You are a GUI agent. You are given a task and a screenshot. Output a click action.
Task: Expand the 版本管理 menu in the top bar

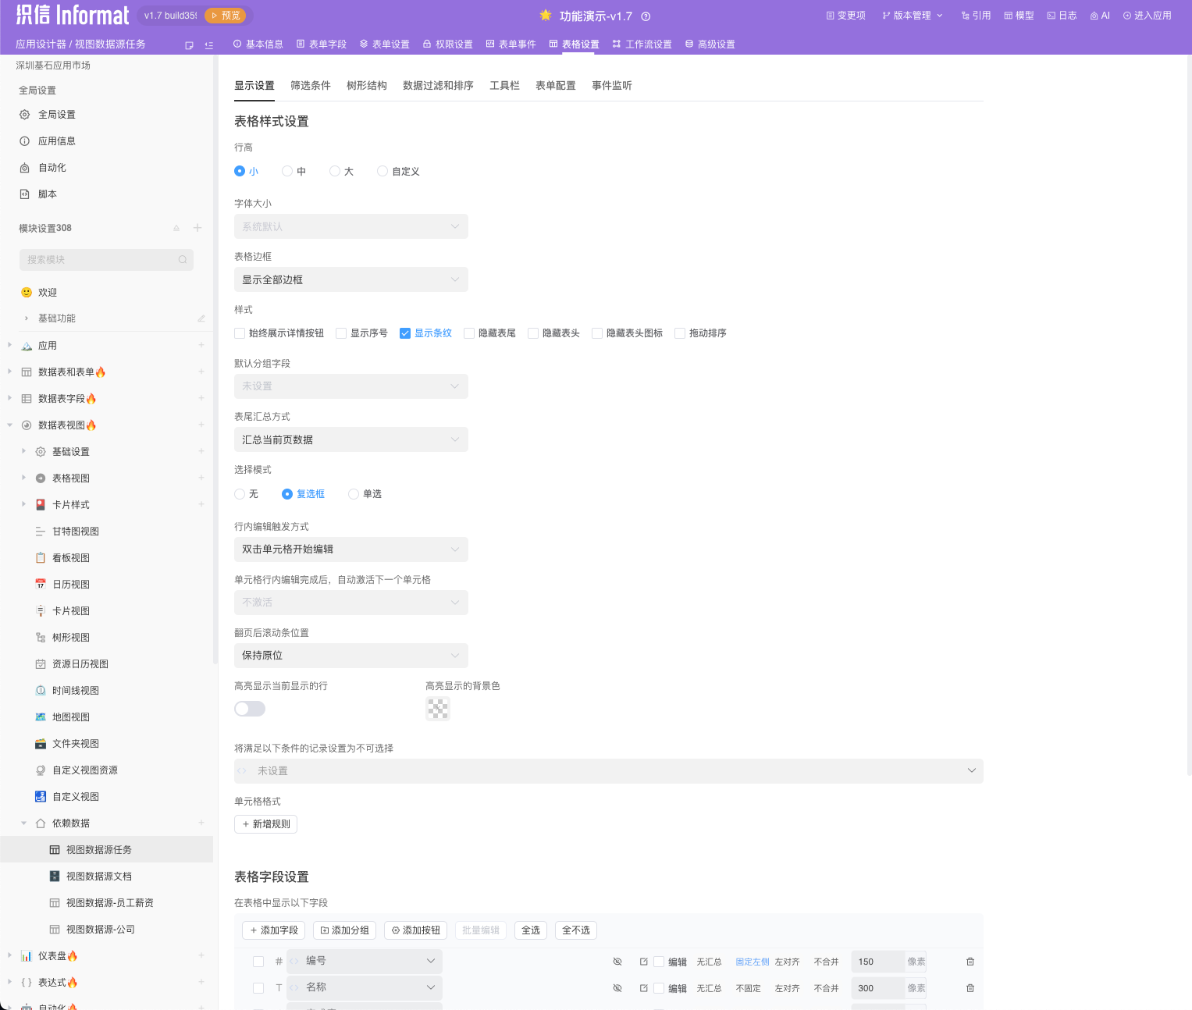(x=913, y=16)
